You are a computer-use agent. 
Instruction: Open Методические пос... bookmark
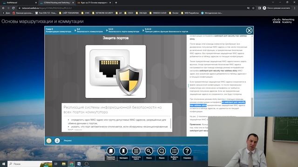tap(211, 13)
